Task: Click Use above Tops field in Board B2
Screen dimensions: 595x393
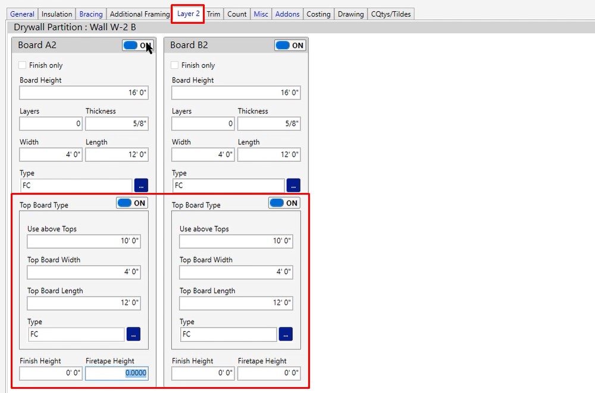Action: point(236,241)
